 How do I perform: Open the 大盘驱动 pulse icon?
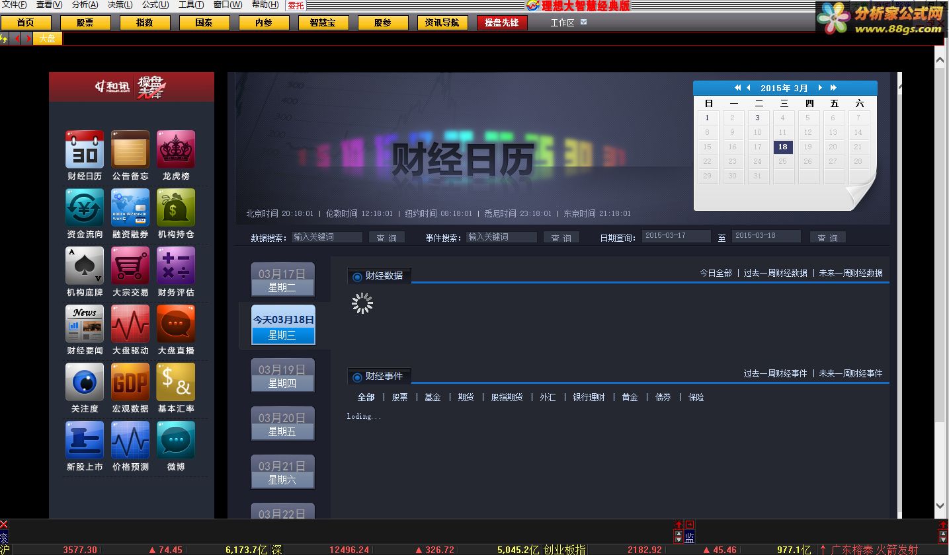(x=130, y=324)
